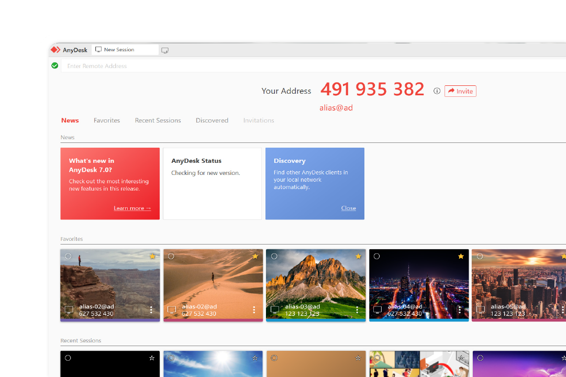The width and height of the screenshot is (566, 377).
Task: Click the Discovery news tile heading
Action: pyautogui.click(x=290, y=161)
